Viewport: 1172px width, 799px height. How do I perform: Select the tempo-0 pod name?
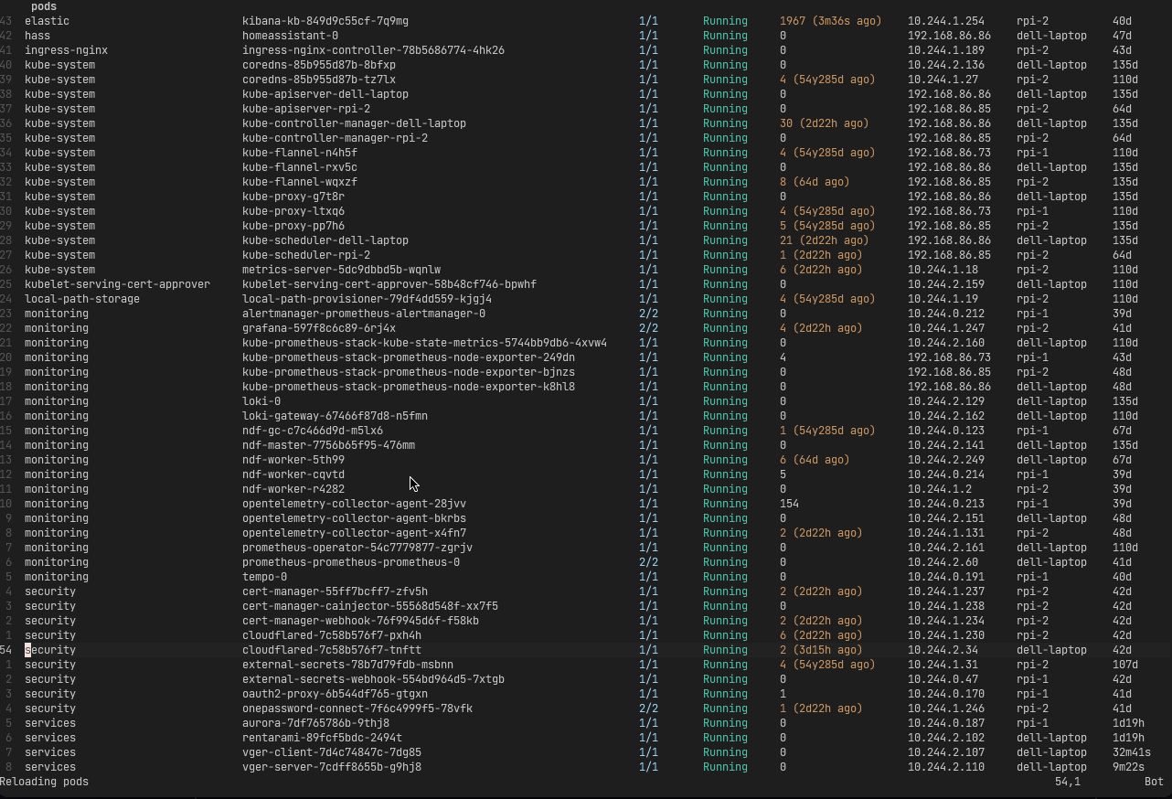pyautogui.click(x=264, y=577)
